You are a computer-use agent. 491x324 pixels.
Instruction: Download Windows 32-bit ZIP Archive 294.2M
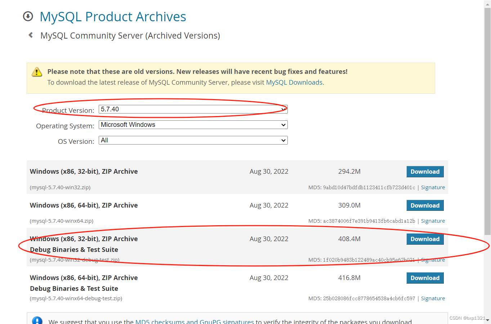click(425, 172)
